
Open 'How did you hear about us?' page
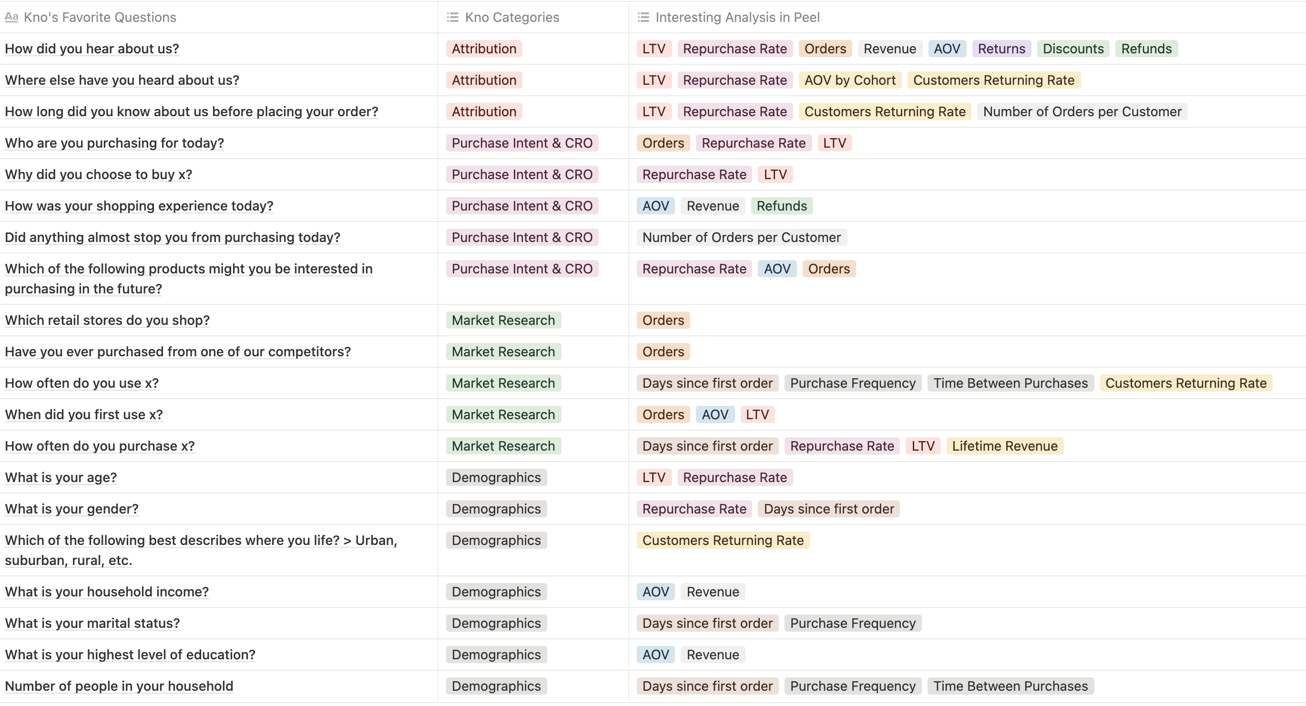pos(92,49)
